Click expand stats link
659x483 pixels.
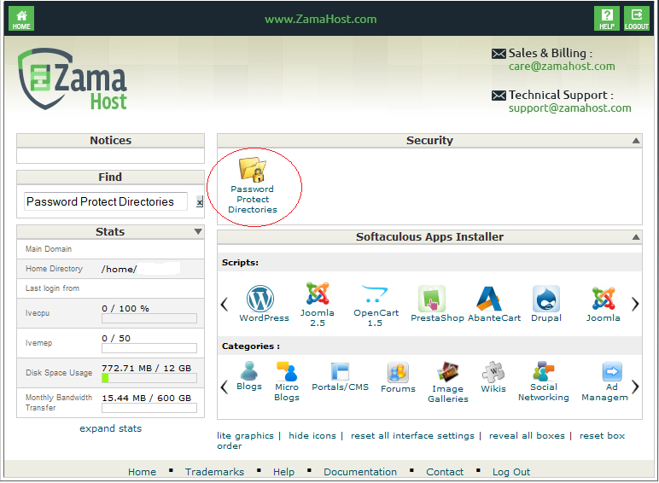pyautogui.click(x=110, y=428)
